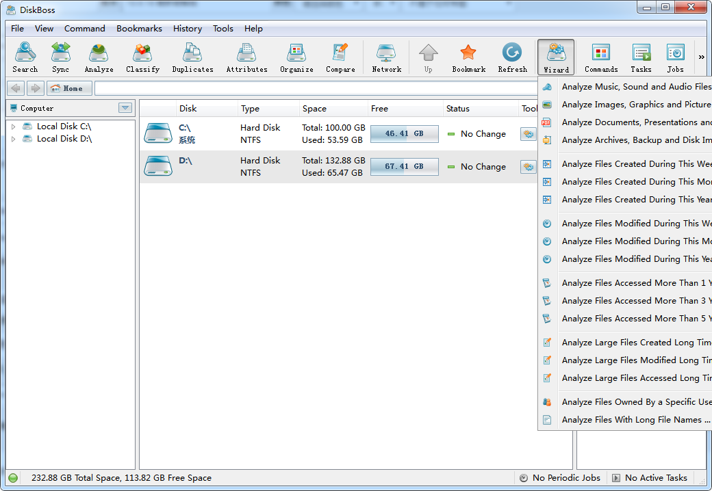Click the D:\ hard disk icon
Image resolution: width=712 pixels, height=491 pixels.
(158, 166)
